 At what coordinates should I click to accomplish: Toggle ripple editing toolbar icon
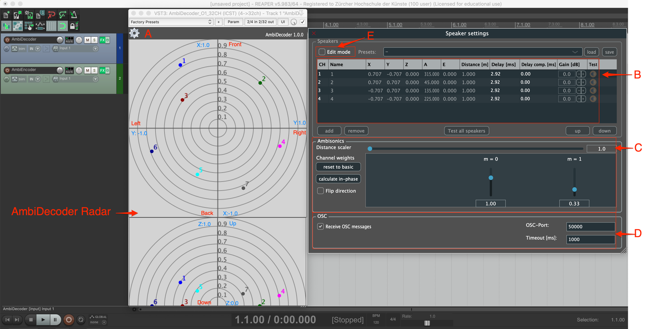pos(29,26)
